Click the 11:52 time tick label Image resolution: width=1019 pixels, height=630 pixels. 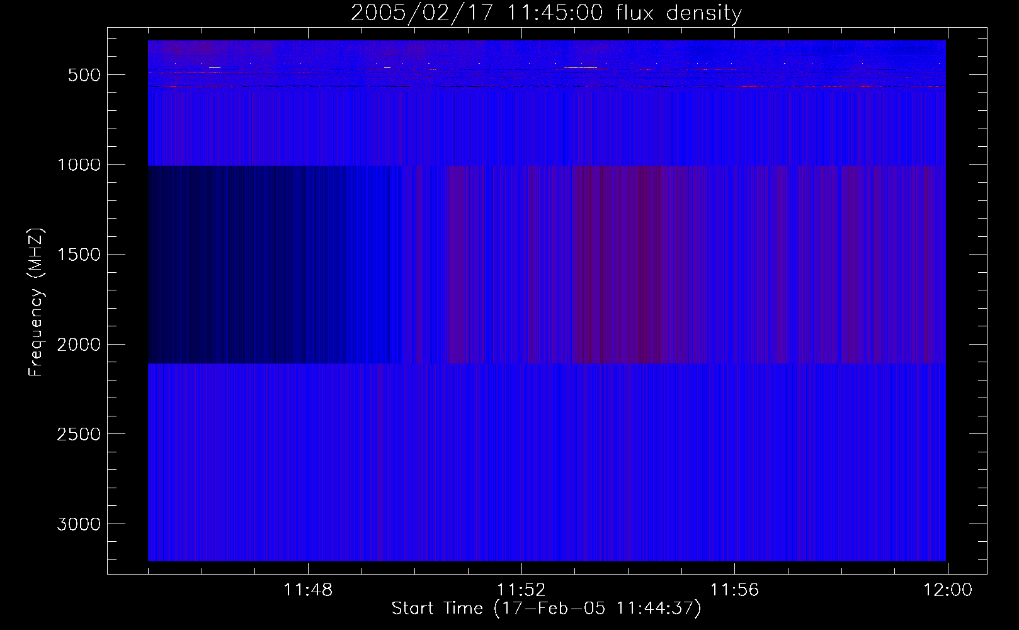pyautogui.click(x=521, y=590)
